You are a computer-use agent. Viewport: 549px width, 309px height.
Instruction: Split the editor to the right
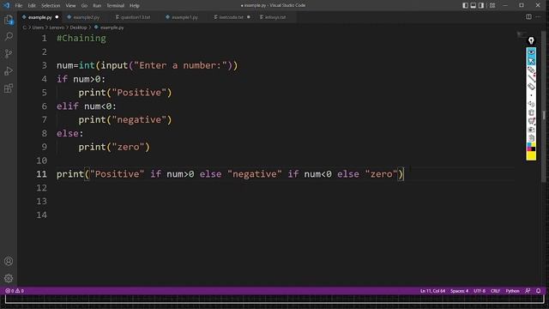(528, 17)
